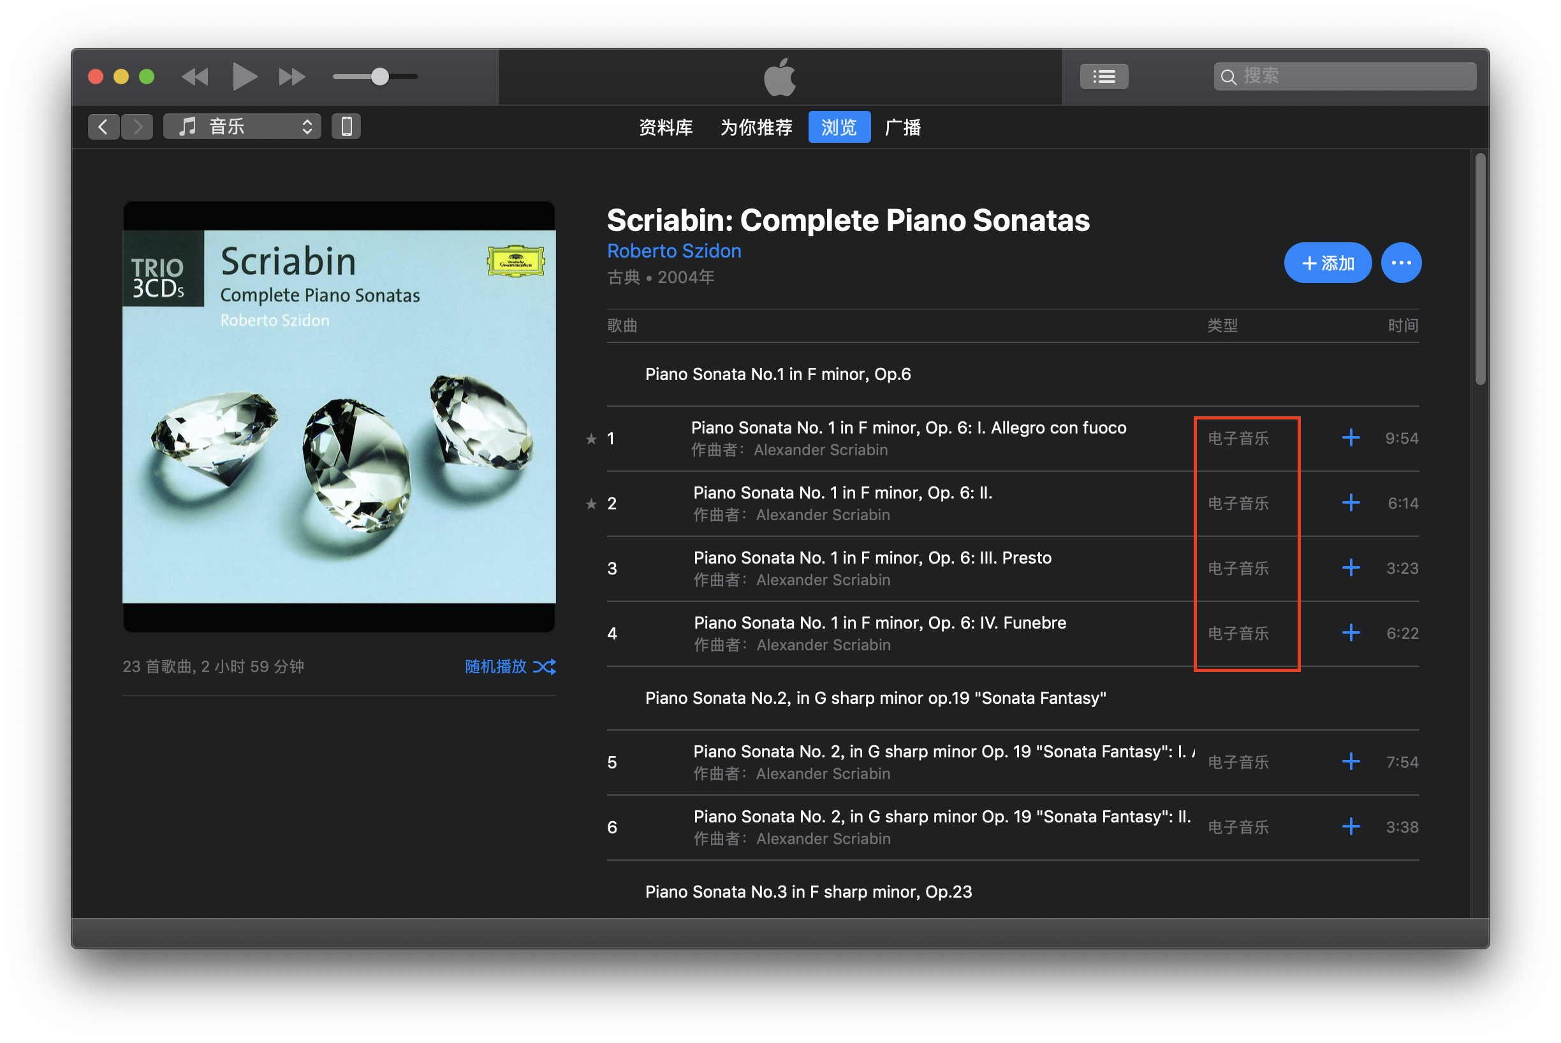1561x1043 pixels.
Task: Click the blue 添加 button
Action: (1328, 263)
